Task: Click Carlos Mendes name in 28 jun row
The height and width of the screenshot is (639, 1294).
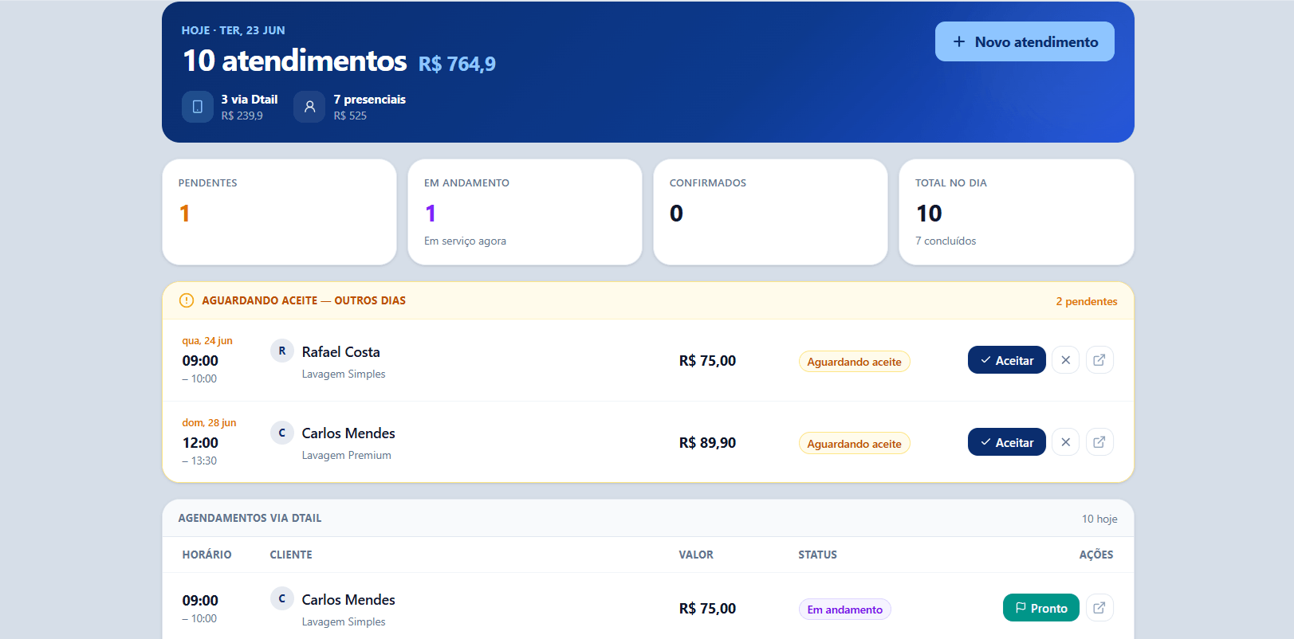Action: [x=348, y=433]
